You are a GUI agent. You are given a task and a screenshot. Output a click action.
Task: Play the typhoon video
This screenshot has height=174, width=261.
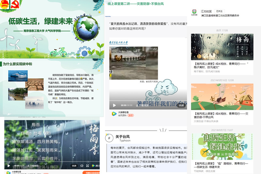[114, 105]
